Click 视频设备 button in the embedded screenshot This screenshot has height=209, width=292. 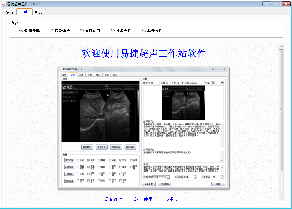pos(116,147)
